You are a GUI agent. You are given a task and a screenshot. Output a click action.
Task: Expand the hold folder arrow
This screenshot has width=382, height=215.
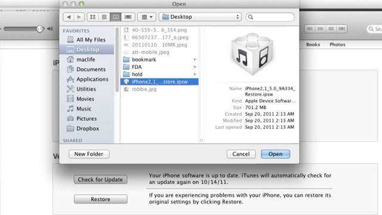tap(195, 74)
